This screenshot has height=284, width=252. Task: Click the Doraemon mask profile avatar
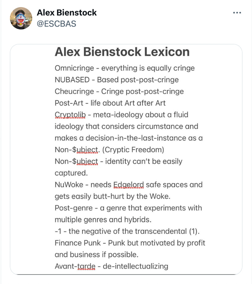click(21, 18)
